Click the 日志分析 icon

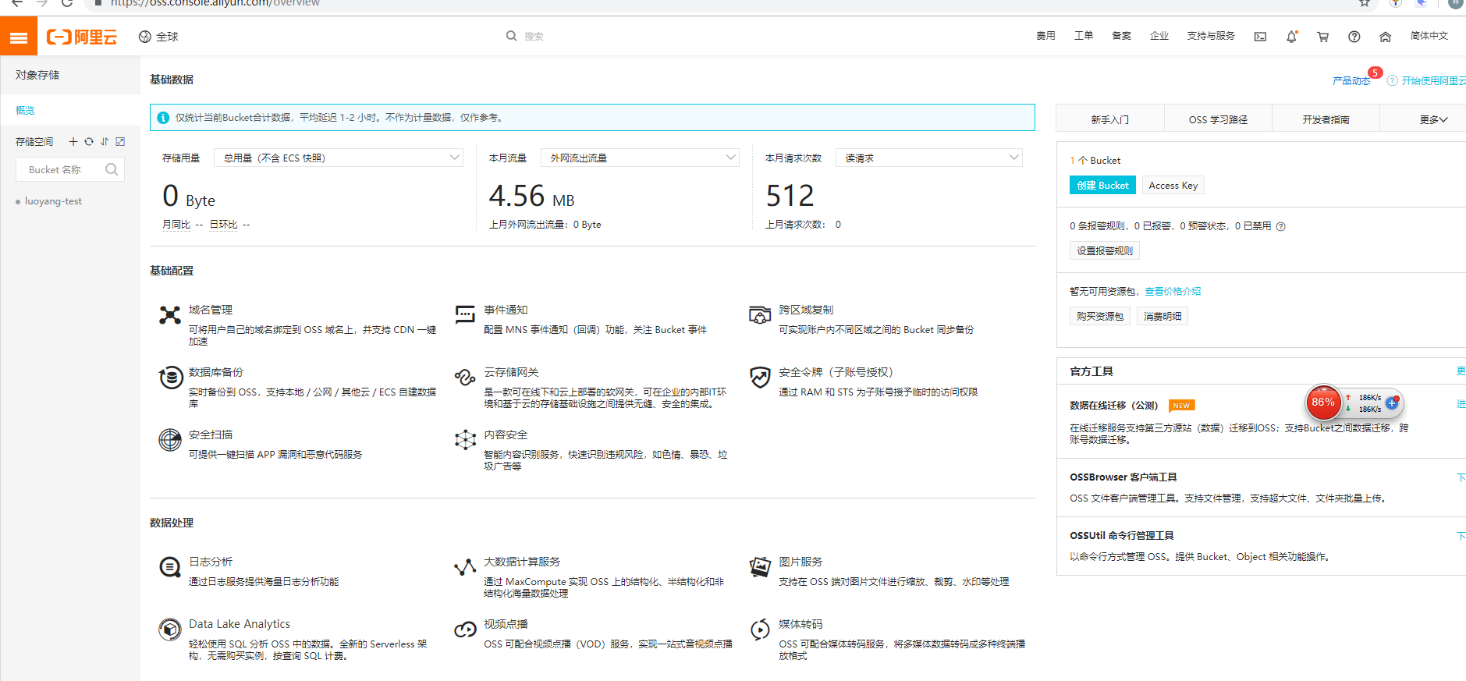coord(170,567)
